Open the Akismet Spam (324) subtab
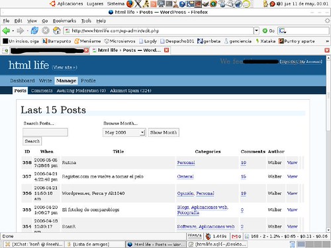 pos(130,91)
